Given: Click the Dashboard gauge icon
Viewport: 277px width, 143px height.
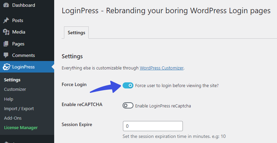Looking at the screenshot, I should [x=6, y=5].
